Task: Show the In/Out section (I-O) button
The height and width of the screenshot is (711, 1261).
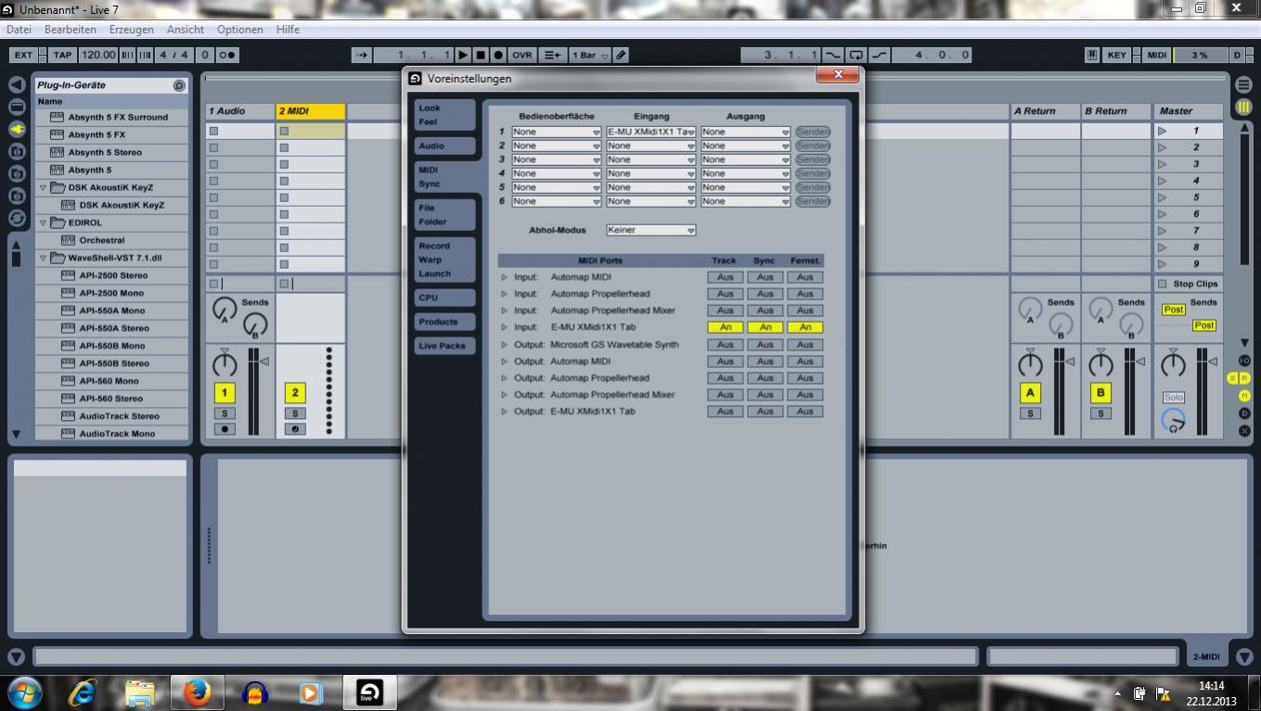Action: point(1244,361)
